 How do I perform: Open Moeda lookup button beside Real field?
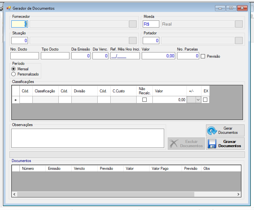pyautogui.click(x=239, y=24)
